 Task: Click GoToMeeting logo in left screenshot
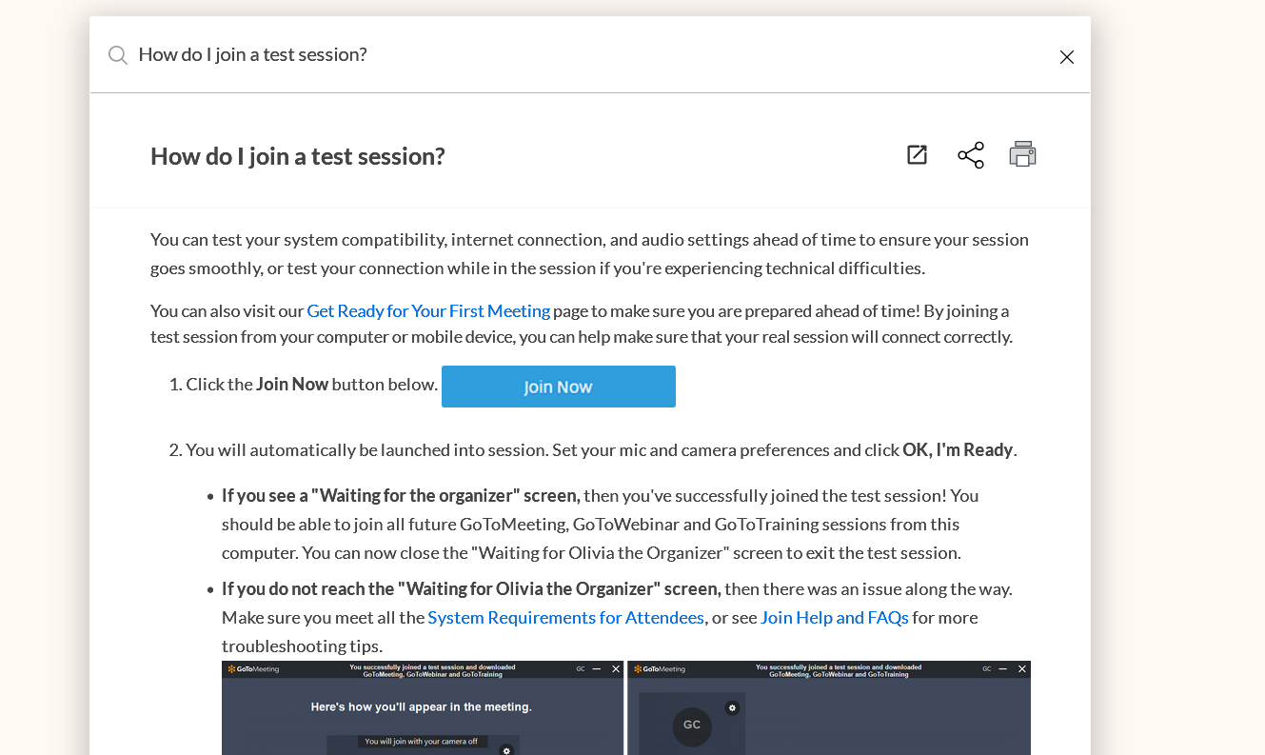(253, 669)
